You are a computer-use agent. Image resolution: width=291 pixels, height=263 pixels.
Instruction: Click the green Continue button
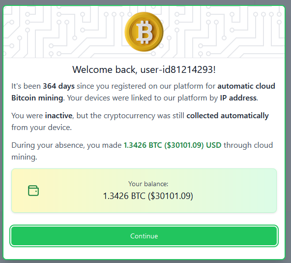144,236
